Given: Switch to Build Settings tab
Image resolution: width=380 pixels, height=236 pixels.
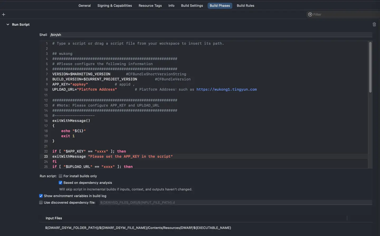Looking at the screenshot, I should [x=192, y=6].
